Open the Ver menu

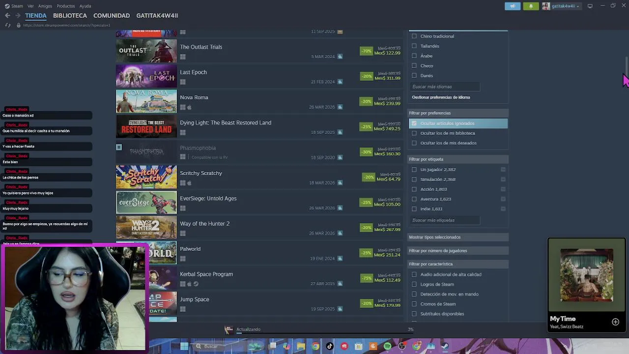(30, 6)
